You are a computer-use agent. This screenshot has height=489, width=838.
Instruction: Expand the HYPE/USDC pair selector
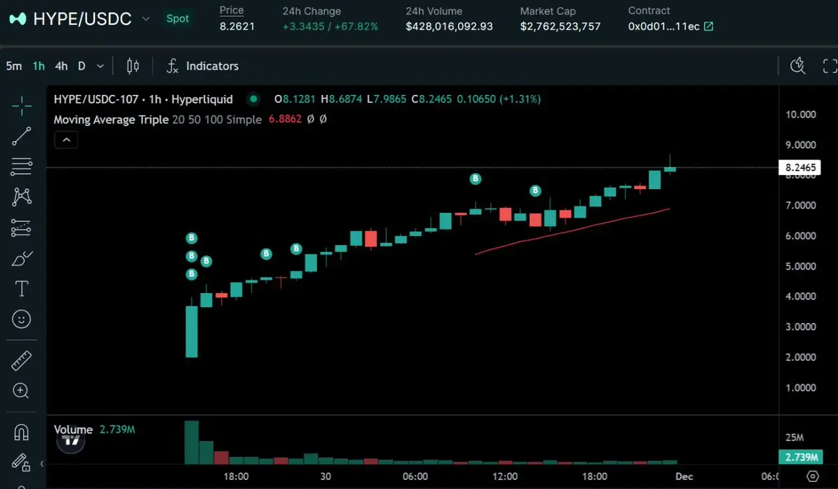coord(146,19)
